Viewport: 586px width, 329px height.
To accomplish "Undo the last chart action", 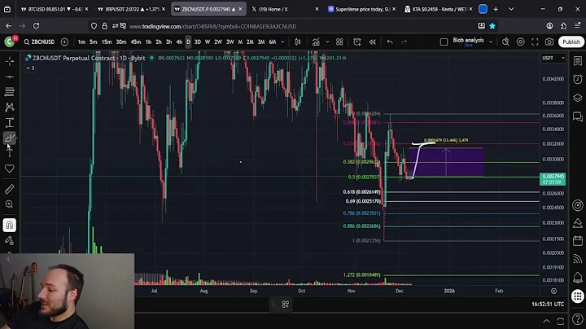I will (x=390, y=42).
